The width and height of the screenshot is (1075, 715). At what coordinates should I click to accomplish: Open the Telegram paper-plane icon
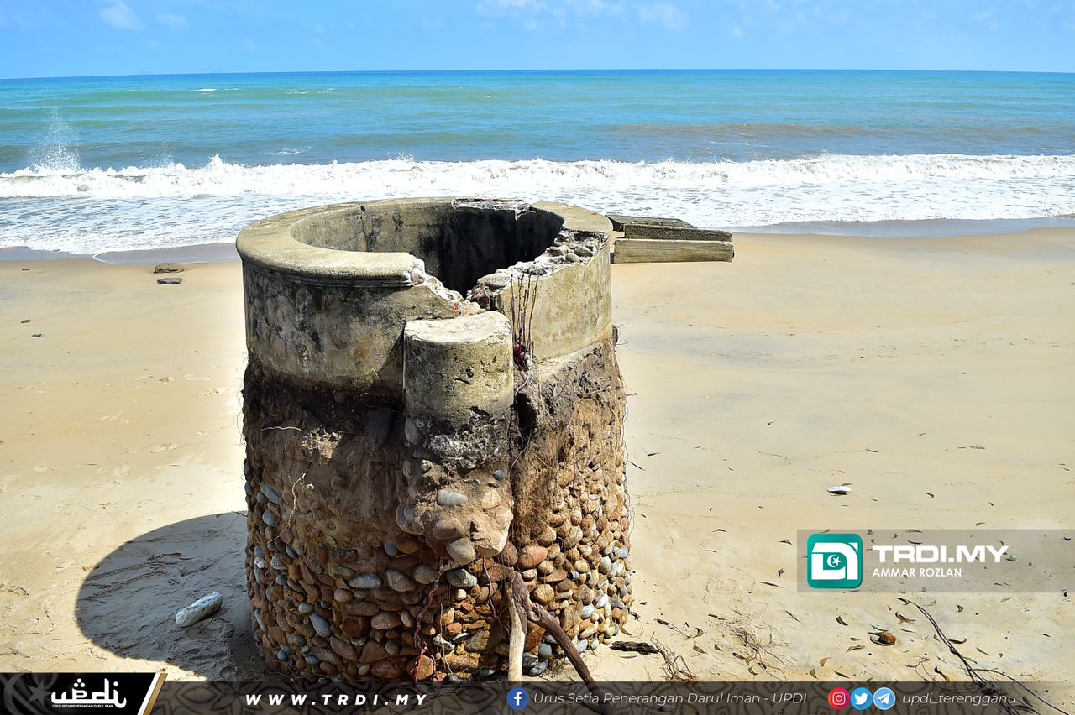884,698
